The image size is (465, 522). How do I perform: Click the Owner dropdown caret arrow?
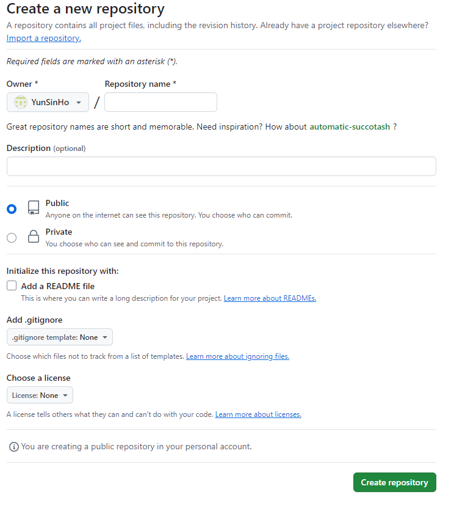79,103
